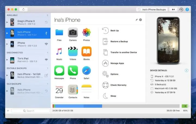Expand Greg's iPhone X disclosure triangle

point(7,22)
